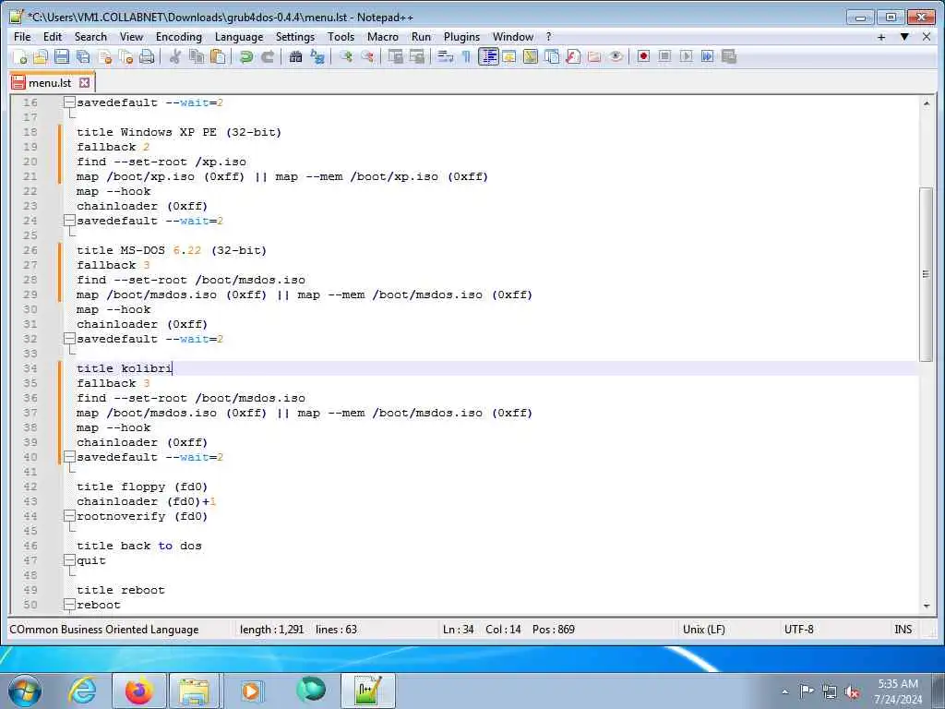
Task: Toggle synchronized horizontal scrolling
Action: [x=416, y=56]
